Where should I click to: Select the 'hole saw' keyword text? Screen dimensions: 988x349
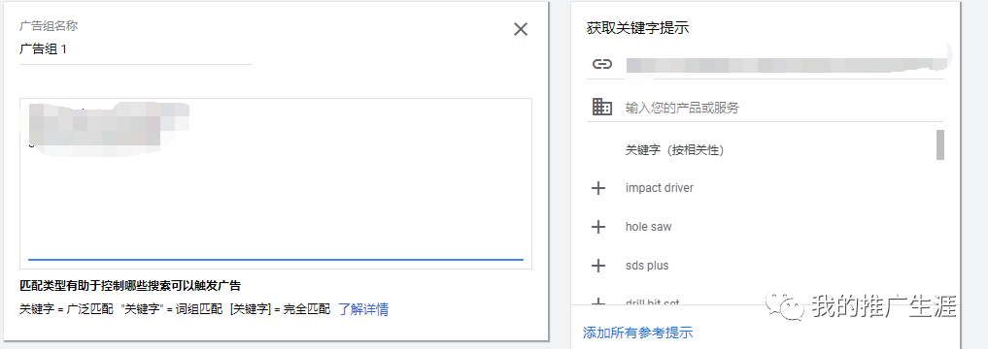(648, 227)
